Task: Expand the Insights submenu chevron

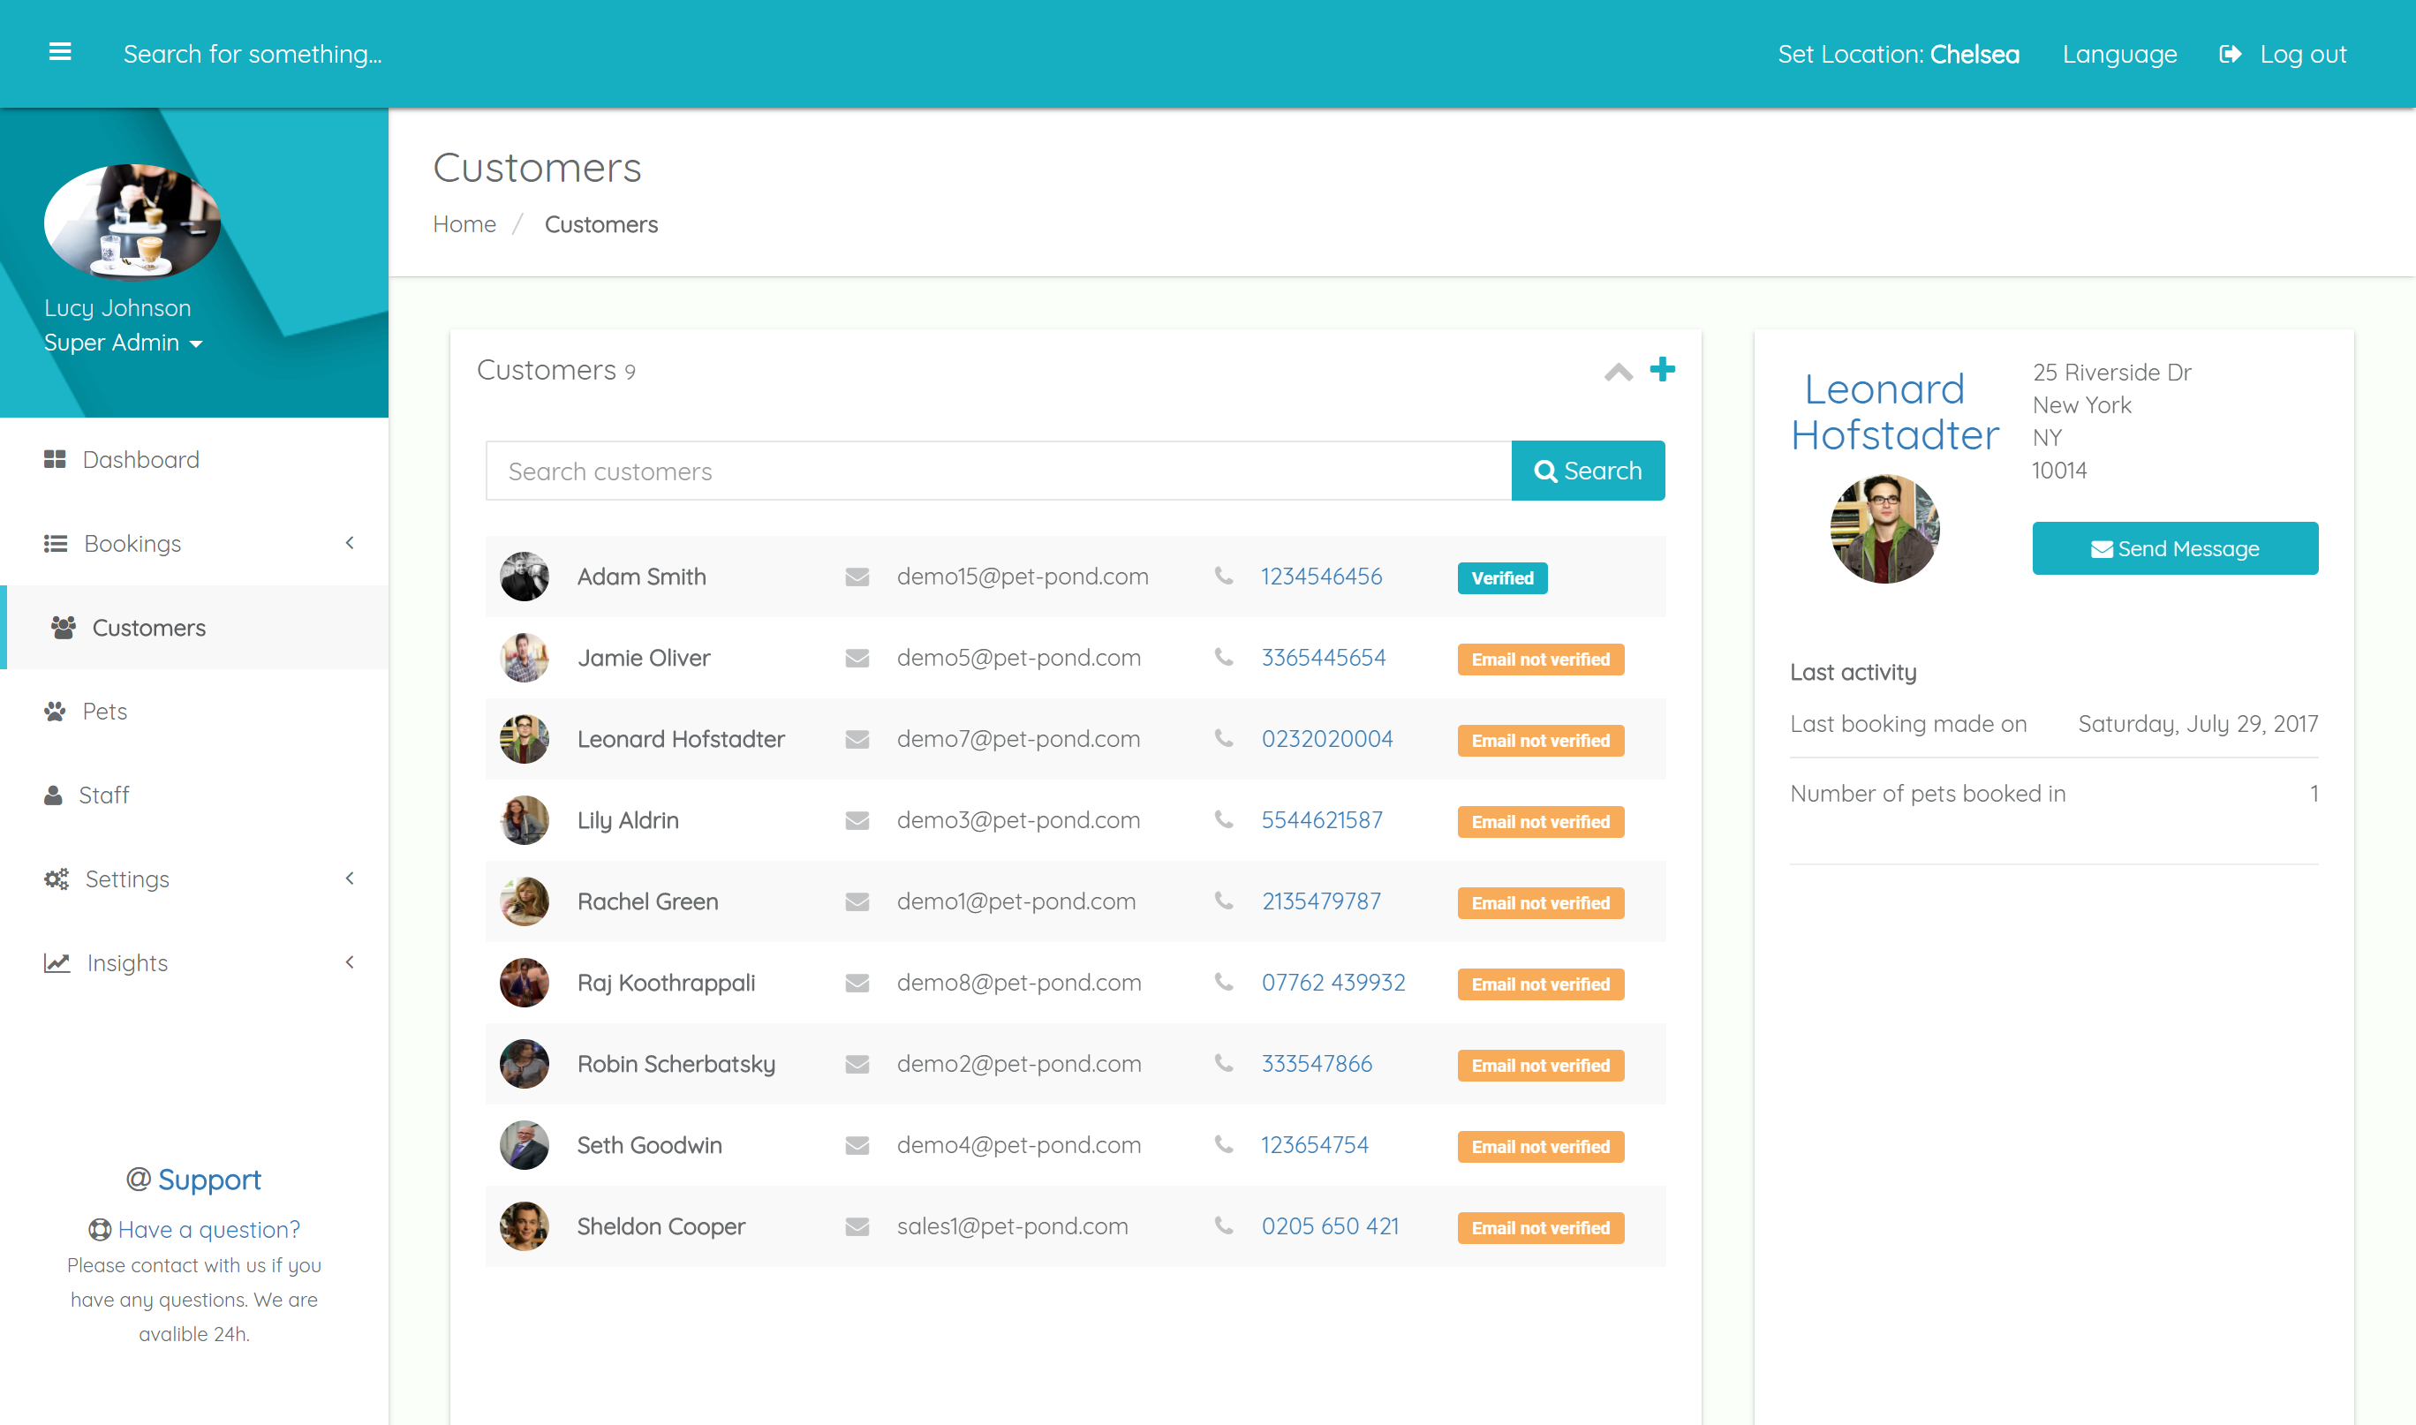Action: tap(350, 961)
